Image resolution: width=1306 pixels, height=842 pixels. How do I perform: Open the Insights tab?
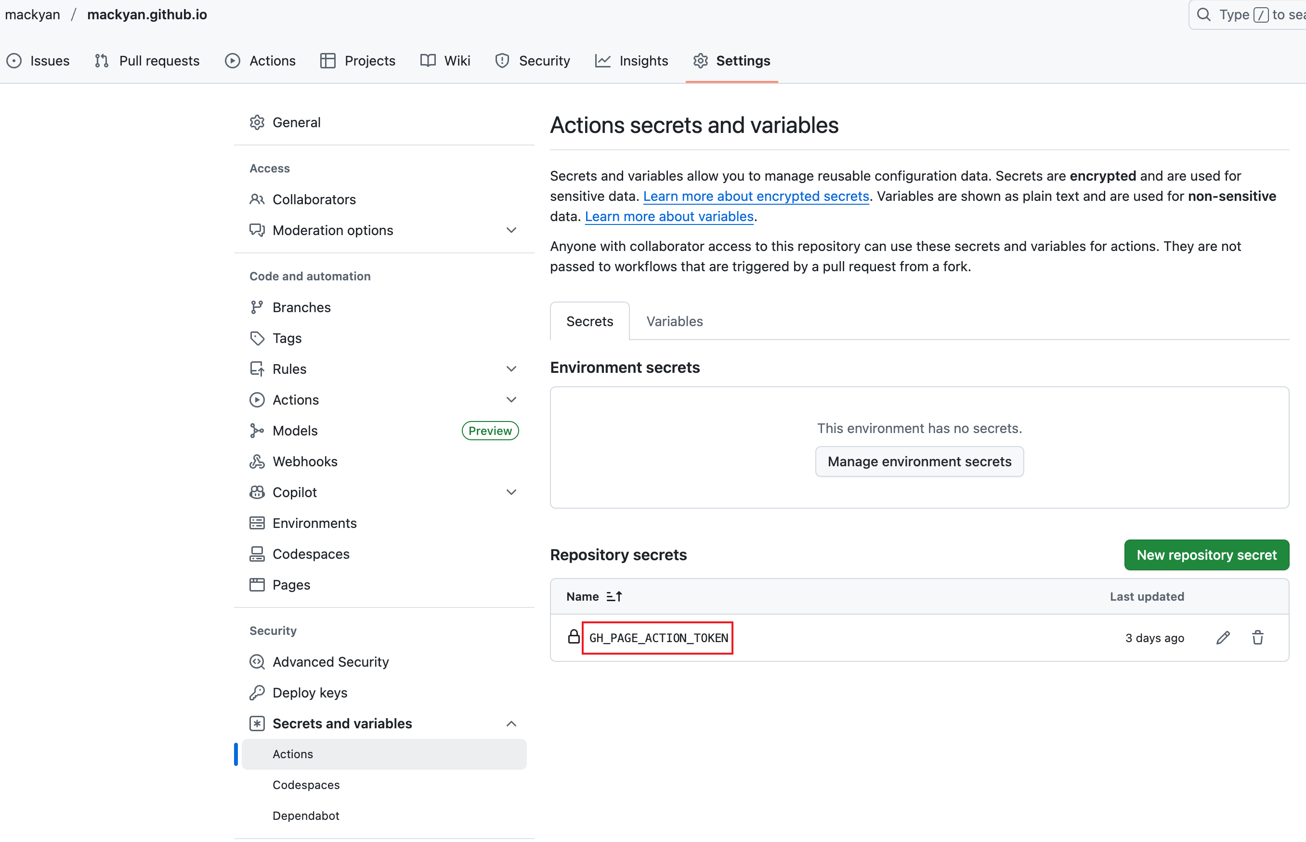(x=632, y=61)
